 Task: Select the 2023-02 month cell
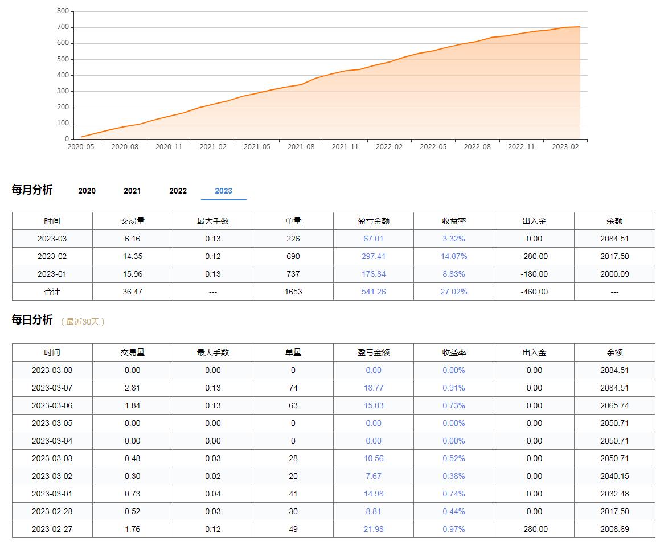click(52, 256)
